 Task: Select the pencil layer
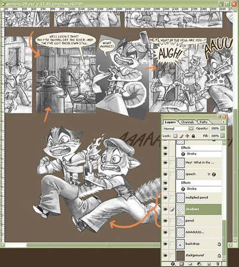click(199, 221)
